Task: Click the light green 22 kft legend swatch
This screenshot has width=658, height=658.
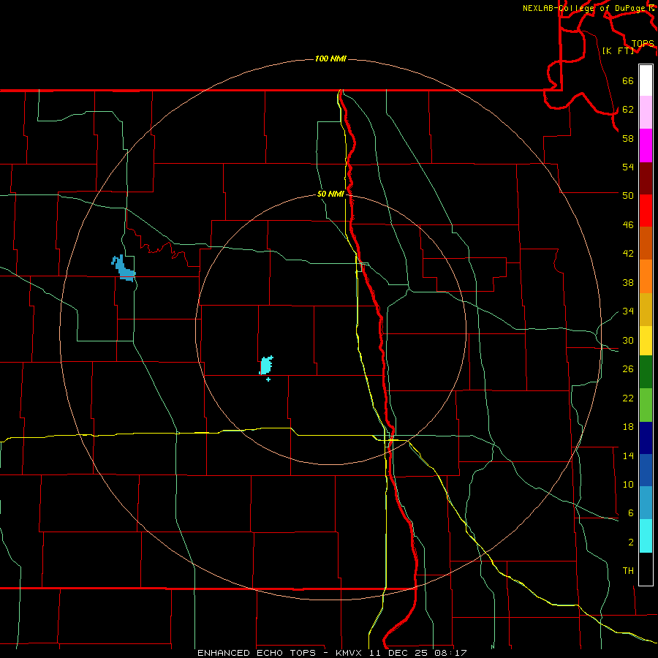Action: 646,405
